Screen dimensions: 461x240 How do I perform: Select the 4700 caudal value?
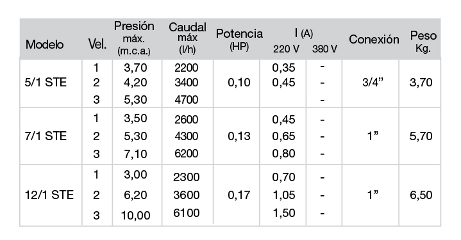(x=187, y=100)
